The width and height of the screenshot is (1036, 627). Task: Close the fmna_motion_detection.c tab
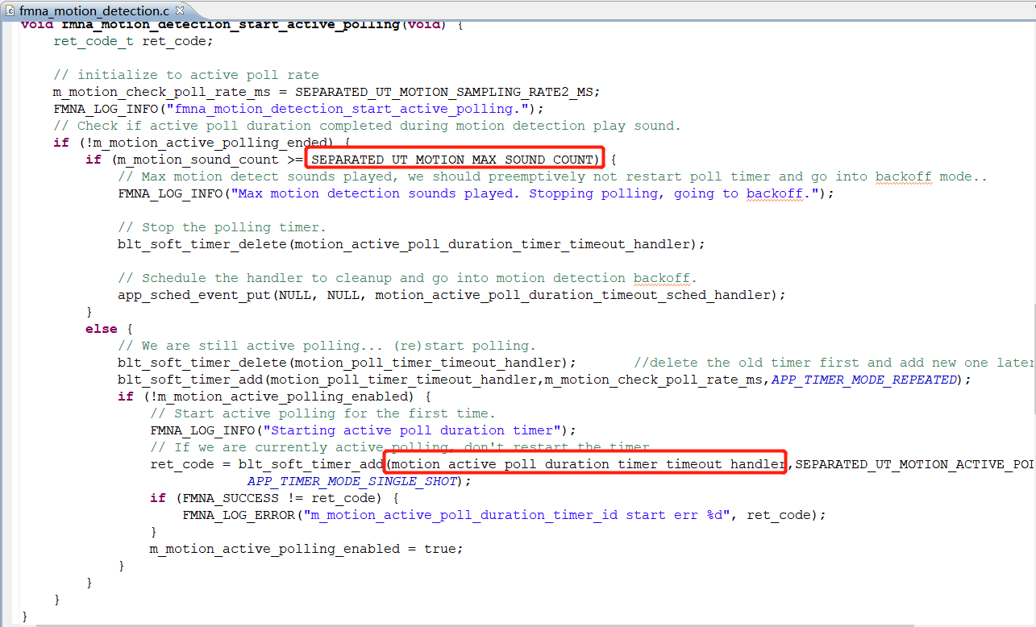(179, 11)
